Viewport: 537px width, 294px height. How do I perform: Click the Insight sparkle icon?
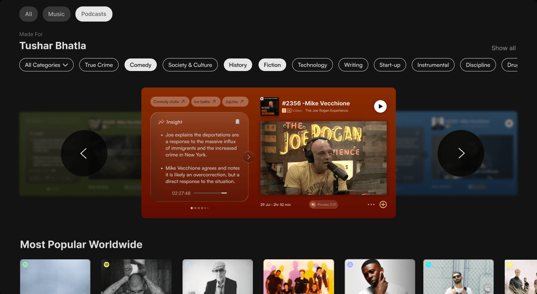coord(161,122)
